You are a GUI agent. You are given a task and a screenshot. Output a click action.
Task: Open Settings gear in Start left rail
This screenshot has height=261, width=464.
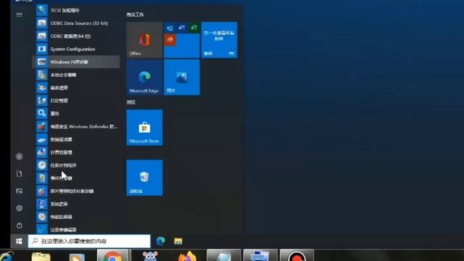tap(20, 208)
